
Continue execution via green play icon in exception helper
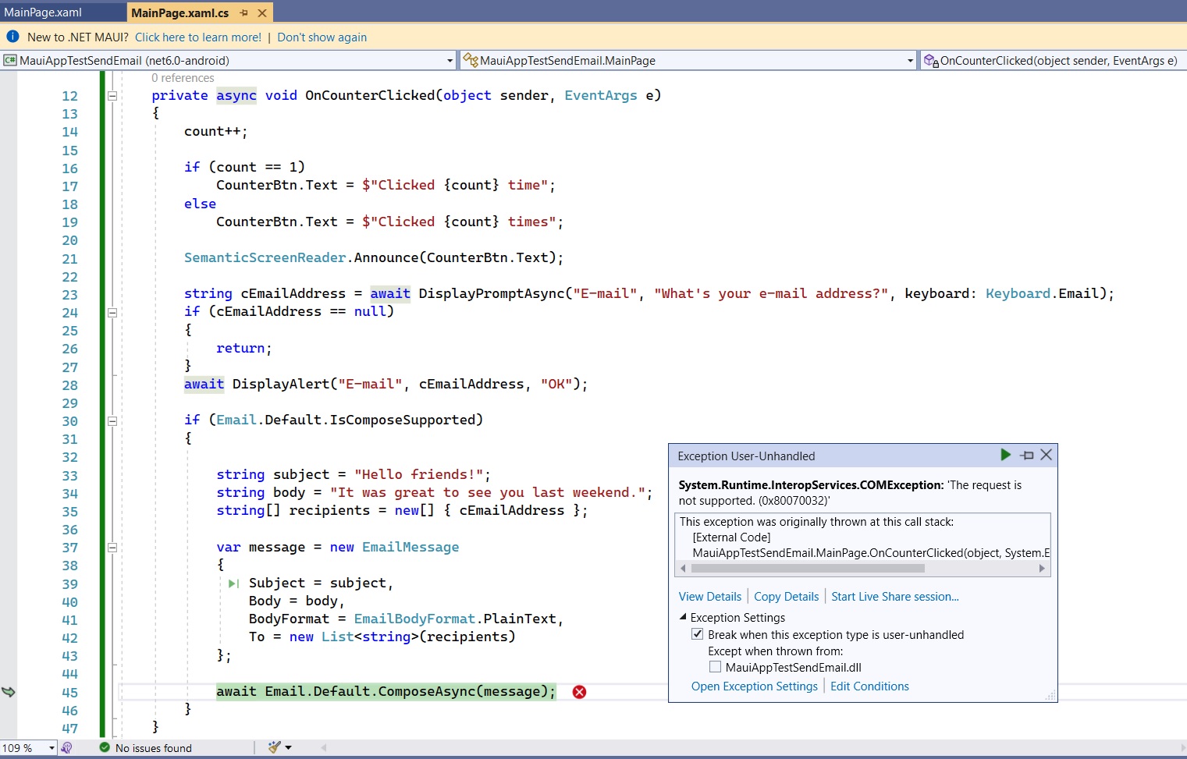tap(1006, 455)
